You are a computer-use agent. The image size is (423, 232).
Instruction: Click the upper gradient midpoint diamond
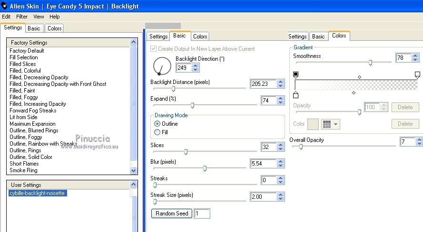(x=359, y=77)
